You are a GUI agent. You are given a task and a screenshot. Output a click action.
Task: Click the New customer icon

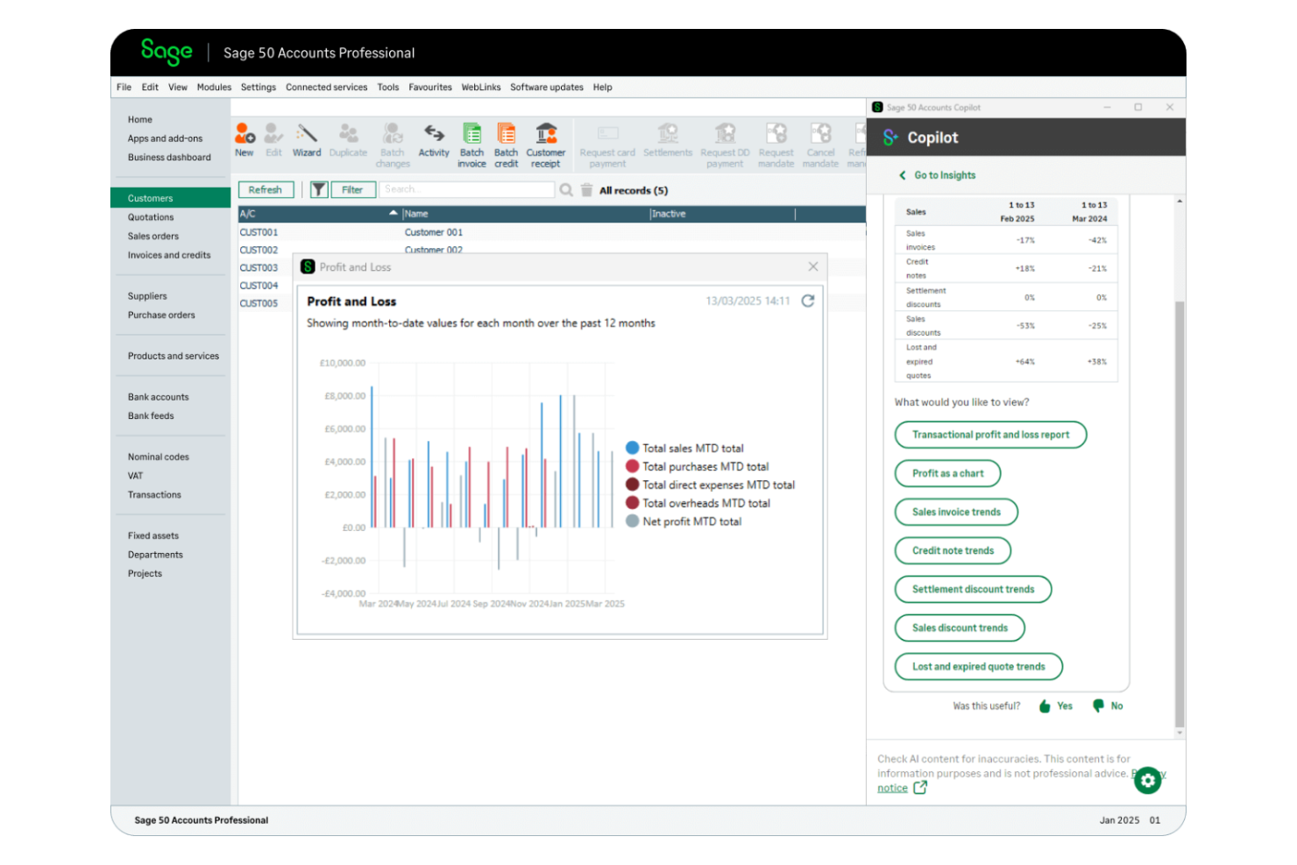click(x=245, y=133)
